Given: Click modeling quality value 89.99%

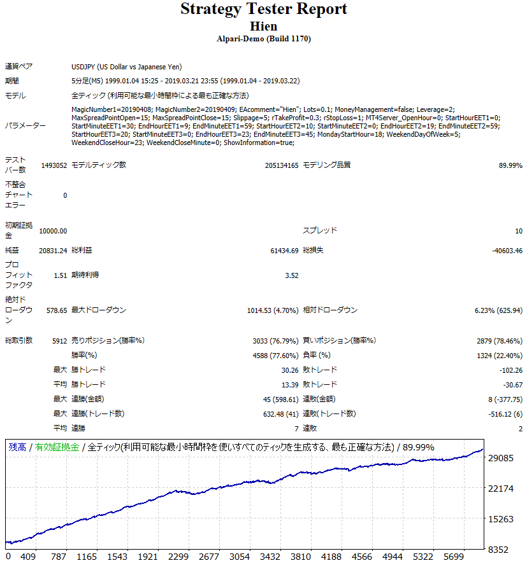Looking at the screenshot, I should coord(510,165).
